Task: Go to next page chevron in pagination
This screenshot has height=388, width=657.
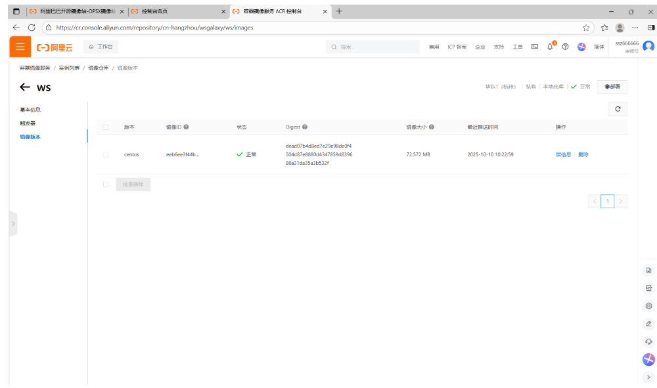Action: [621, 202]
